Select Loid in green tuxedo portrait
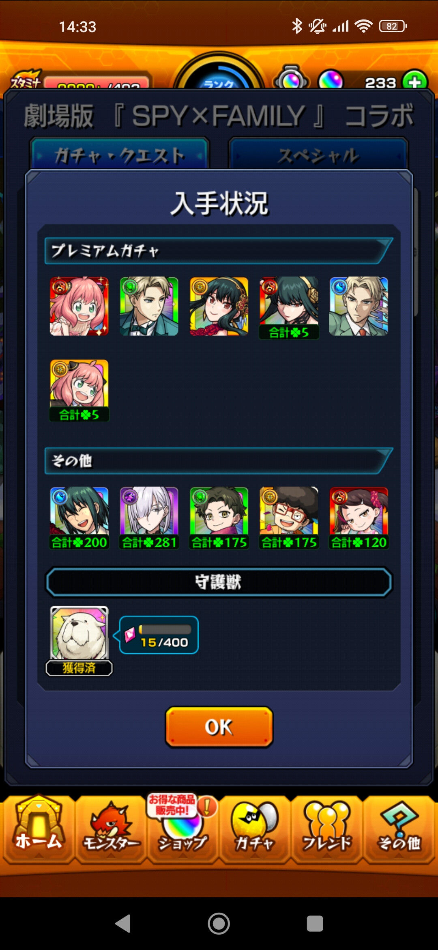The height and width of the screenshot is (950, 438). [149, 307]
